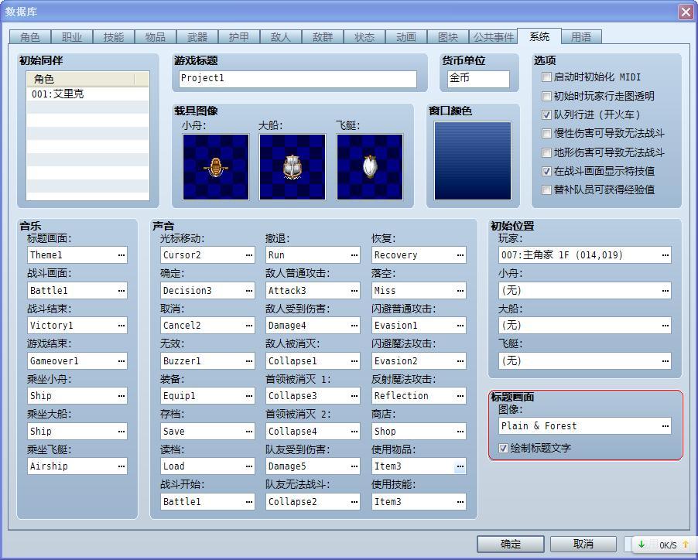Open Shop sound selection ellipsis

point(460,432)
